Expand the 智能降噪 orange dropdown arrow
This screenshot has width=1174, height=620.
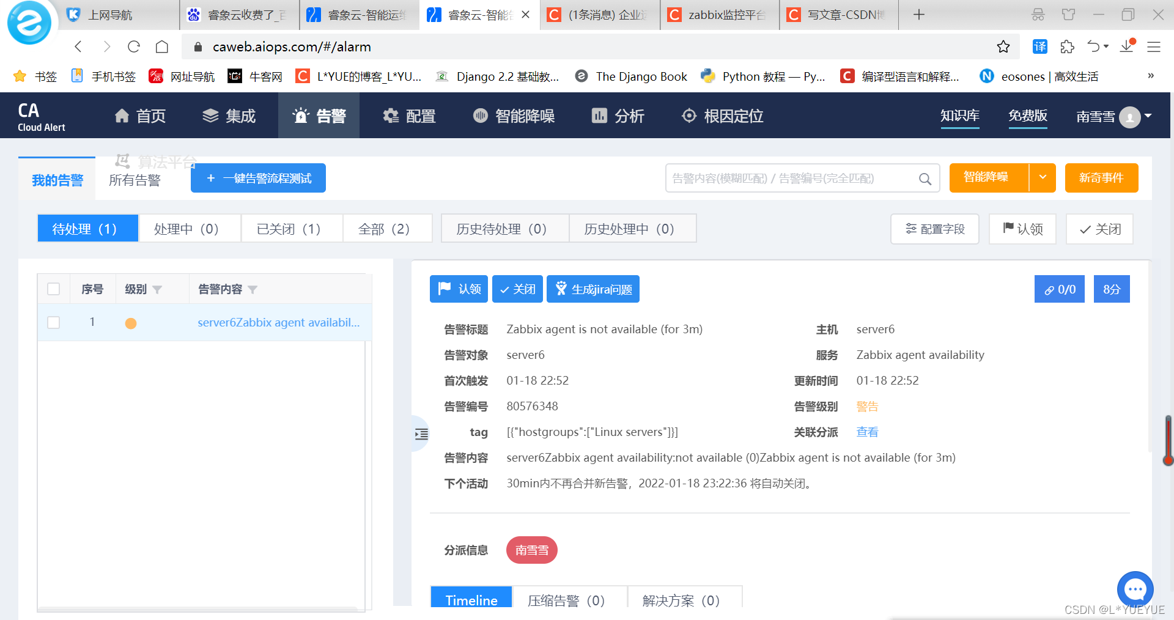[1043, 177]
